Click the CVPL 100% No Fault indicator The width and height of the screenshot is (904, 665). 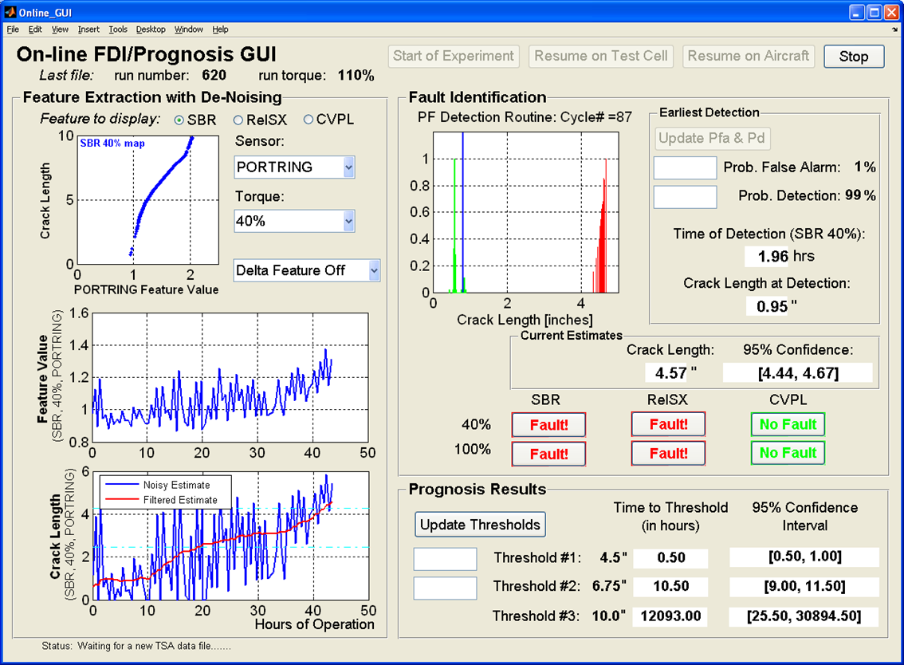tap(788, 453)
